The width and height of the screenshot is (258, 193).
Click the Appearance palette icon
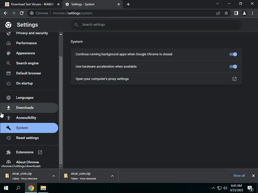pyautogui.click(x=8, y=53)
